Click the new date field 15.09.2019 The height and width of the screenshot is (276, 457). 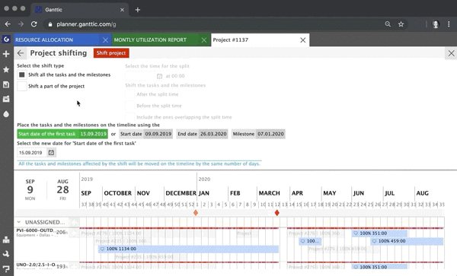(32, 152)
